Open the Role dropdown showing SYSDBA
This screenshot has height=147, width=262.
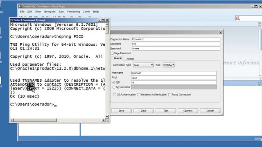click(x=169, y=65)
